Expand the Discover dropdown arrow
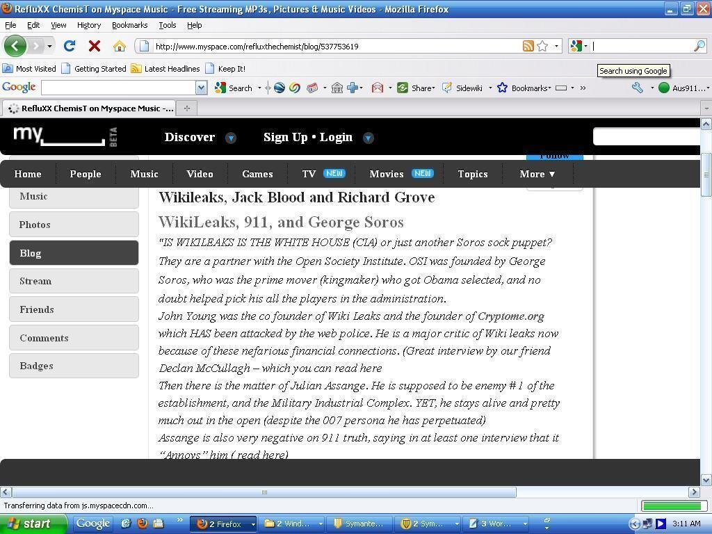Screen dimensions: 712x534 click(231, 138)
